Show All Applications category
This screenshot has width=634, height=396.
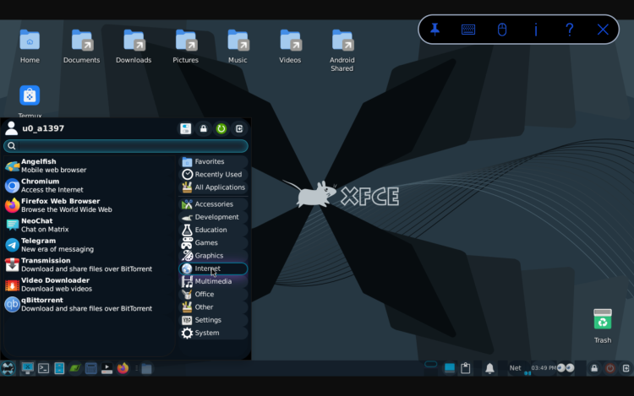(x=213, y=187)
